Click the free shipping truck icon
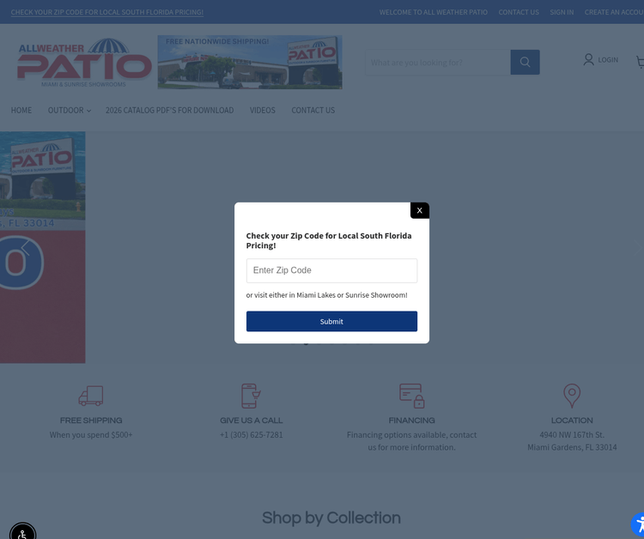Screen dimensions: 644x539 [91, 396]
